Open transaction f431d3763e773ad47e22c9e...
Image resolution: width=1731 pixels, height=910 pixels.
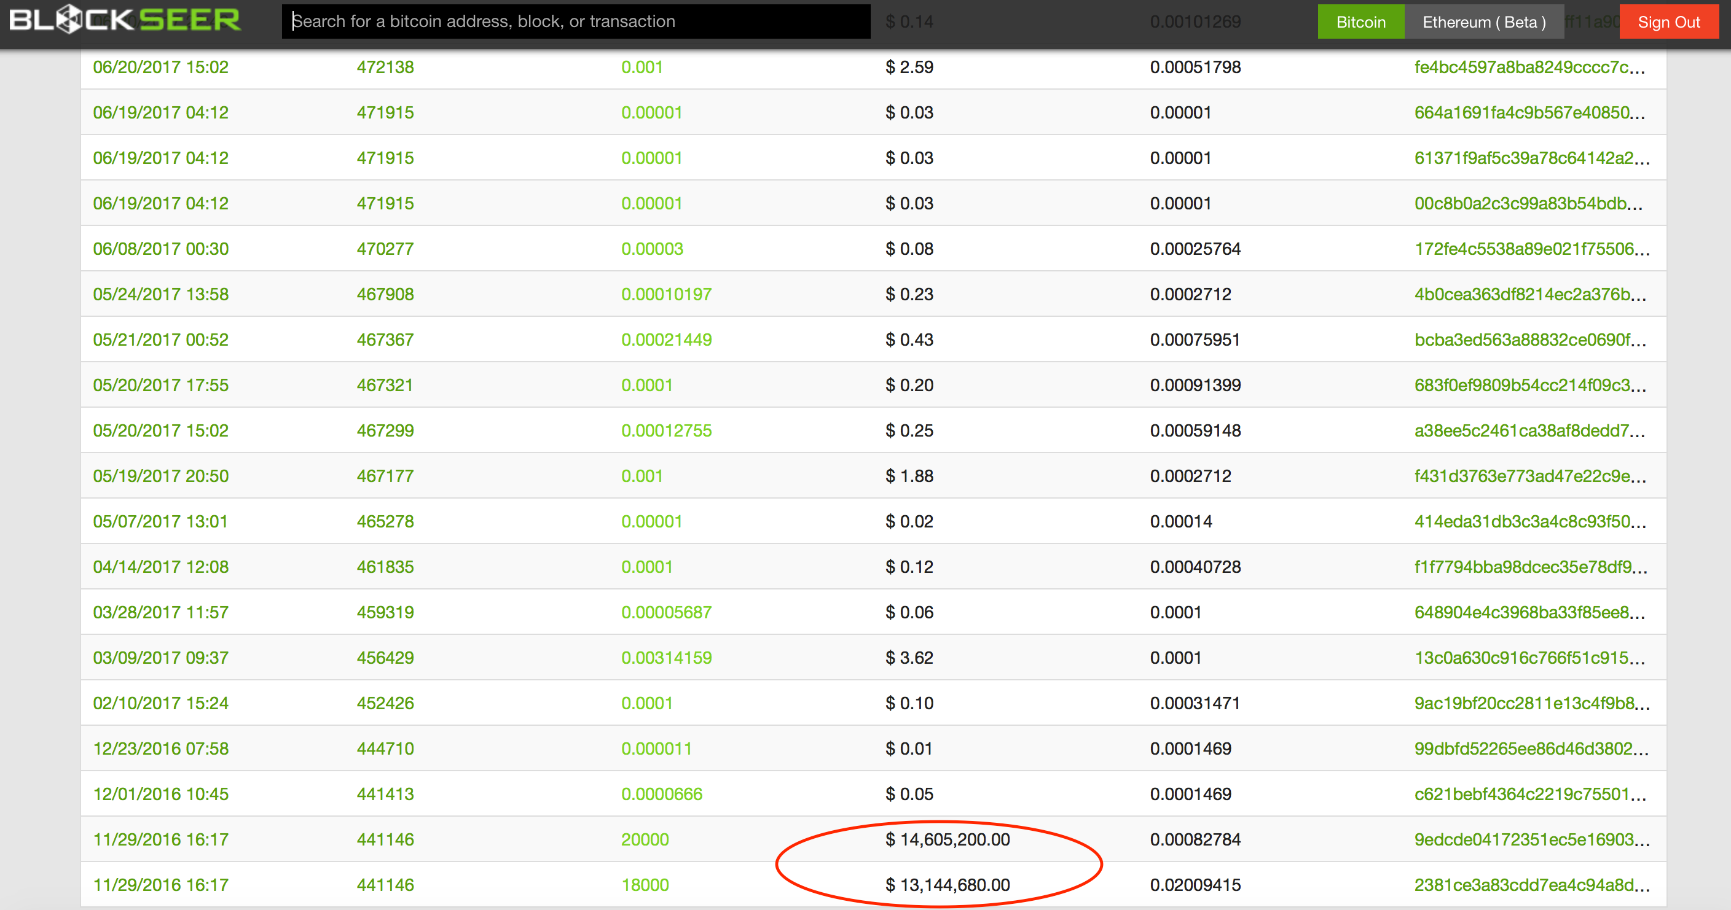click(1530, 476)
